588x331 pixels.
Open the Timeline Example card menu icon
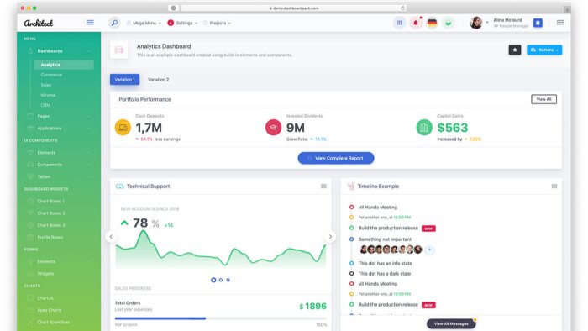pos(554,187)
